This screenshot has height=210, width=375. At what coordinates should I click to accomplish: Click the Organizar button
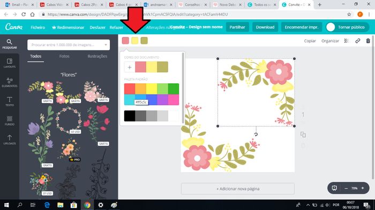click(330, 41)
